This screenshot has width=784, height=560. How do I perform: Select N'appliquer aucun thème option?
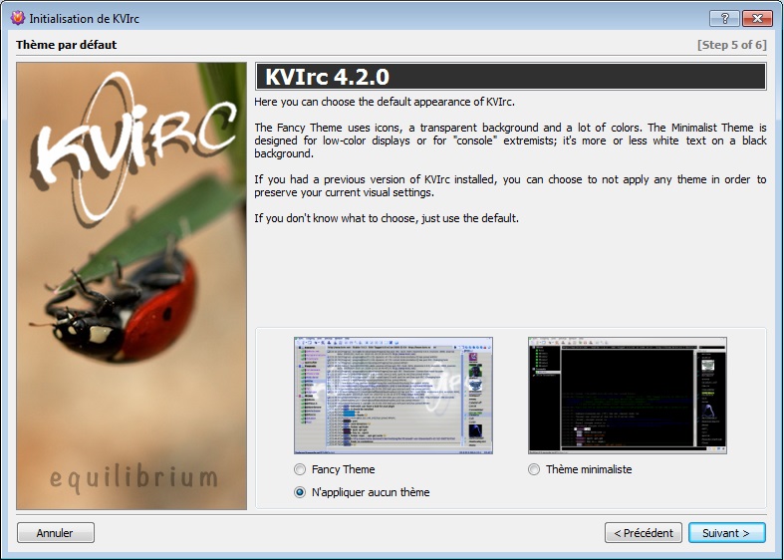[300, 492]
